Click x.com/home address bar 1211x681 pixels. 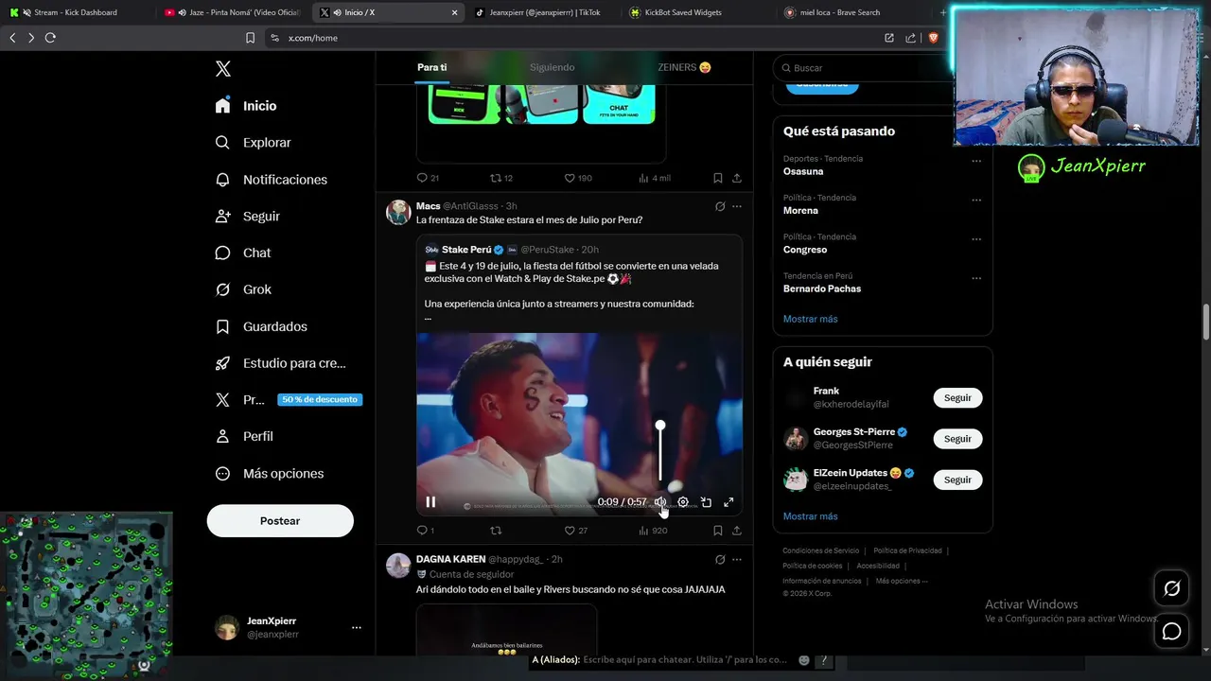pos(313,38)
